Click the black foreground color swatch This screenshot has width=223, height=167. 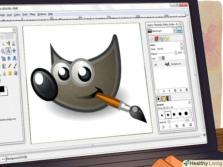point(2,89)
